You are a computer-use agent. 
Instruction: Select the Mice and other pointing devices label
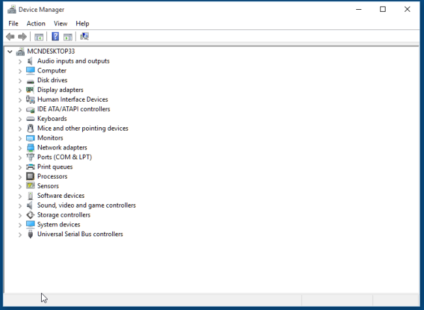click(83, 128)
